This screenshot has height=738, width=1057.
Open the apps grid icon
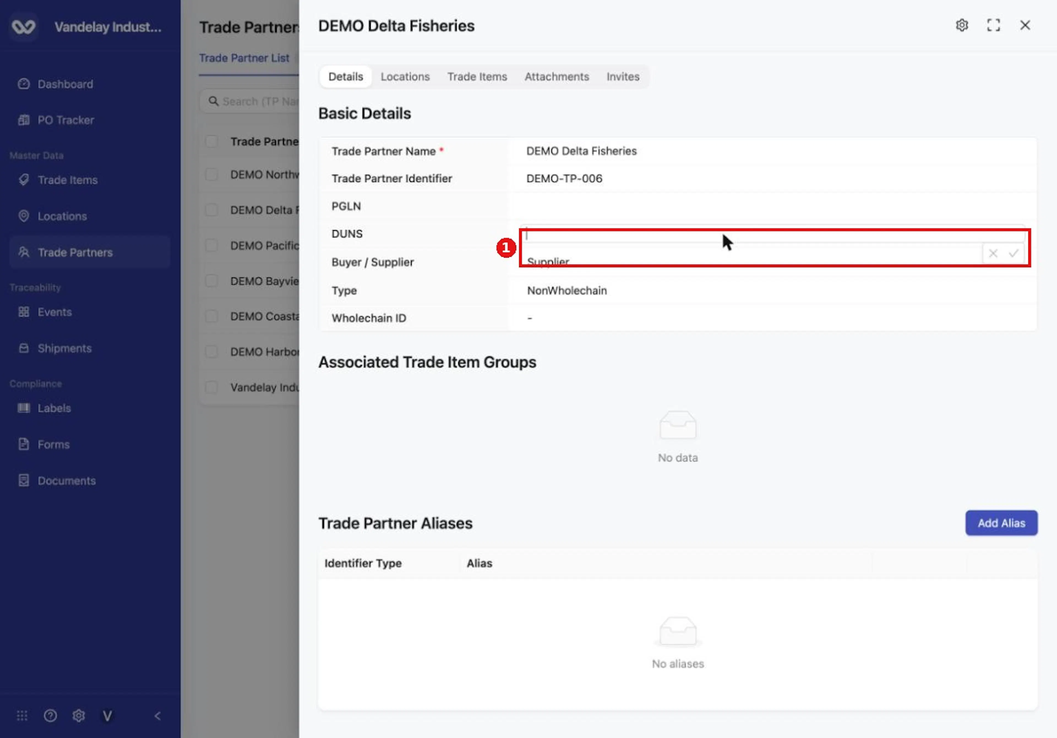22,715
